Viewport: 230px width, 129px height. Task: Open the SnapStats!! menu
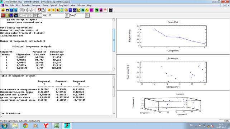64,5
